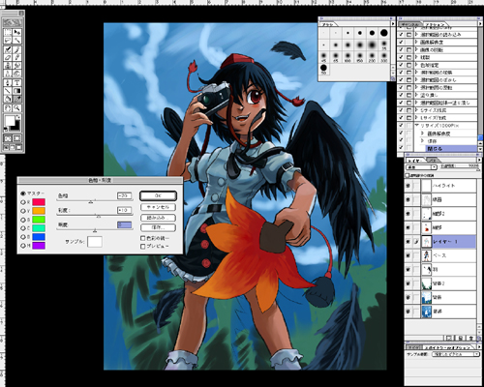Select the Rubber Stamp tool
The height and width of the screenshot is (387, 484).
point(8,66)
